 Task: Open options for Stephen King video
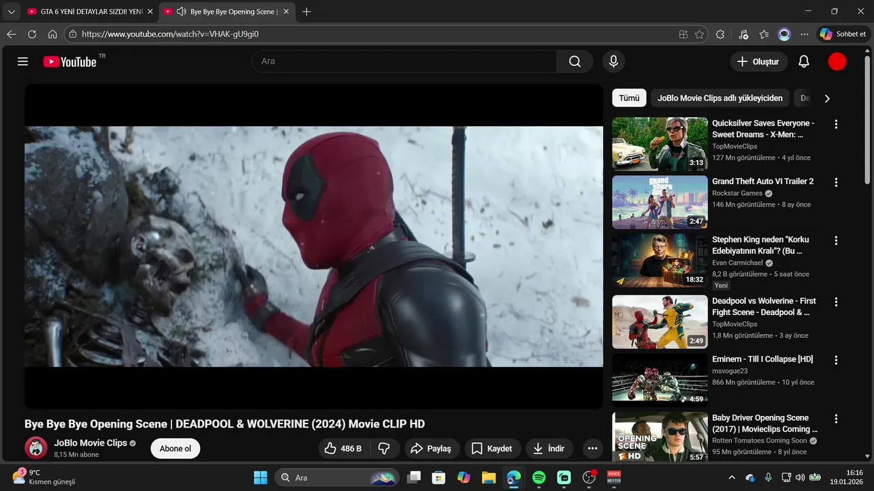[x=836, y=241]
